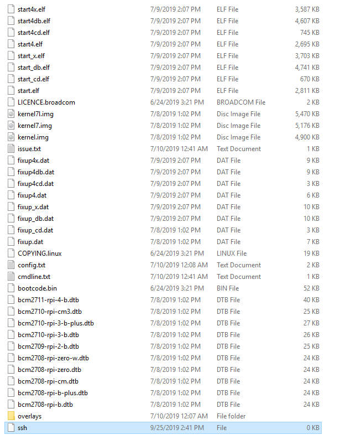Click the overlays folder icon

11,416
